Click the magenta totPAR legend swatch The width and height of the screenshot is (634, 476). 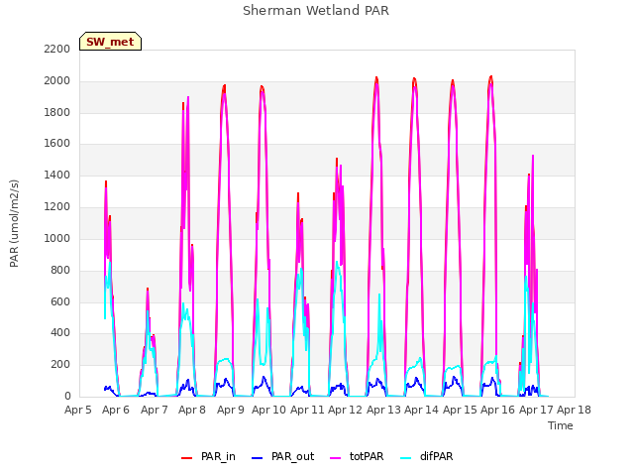point(336,458)
